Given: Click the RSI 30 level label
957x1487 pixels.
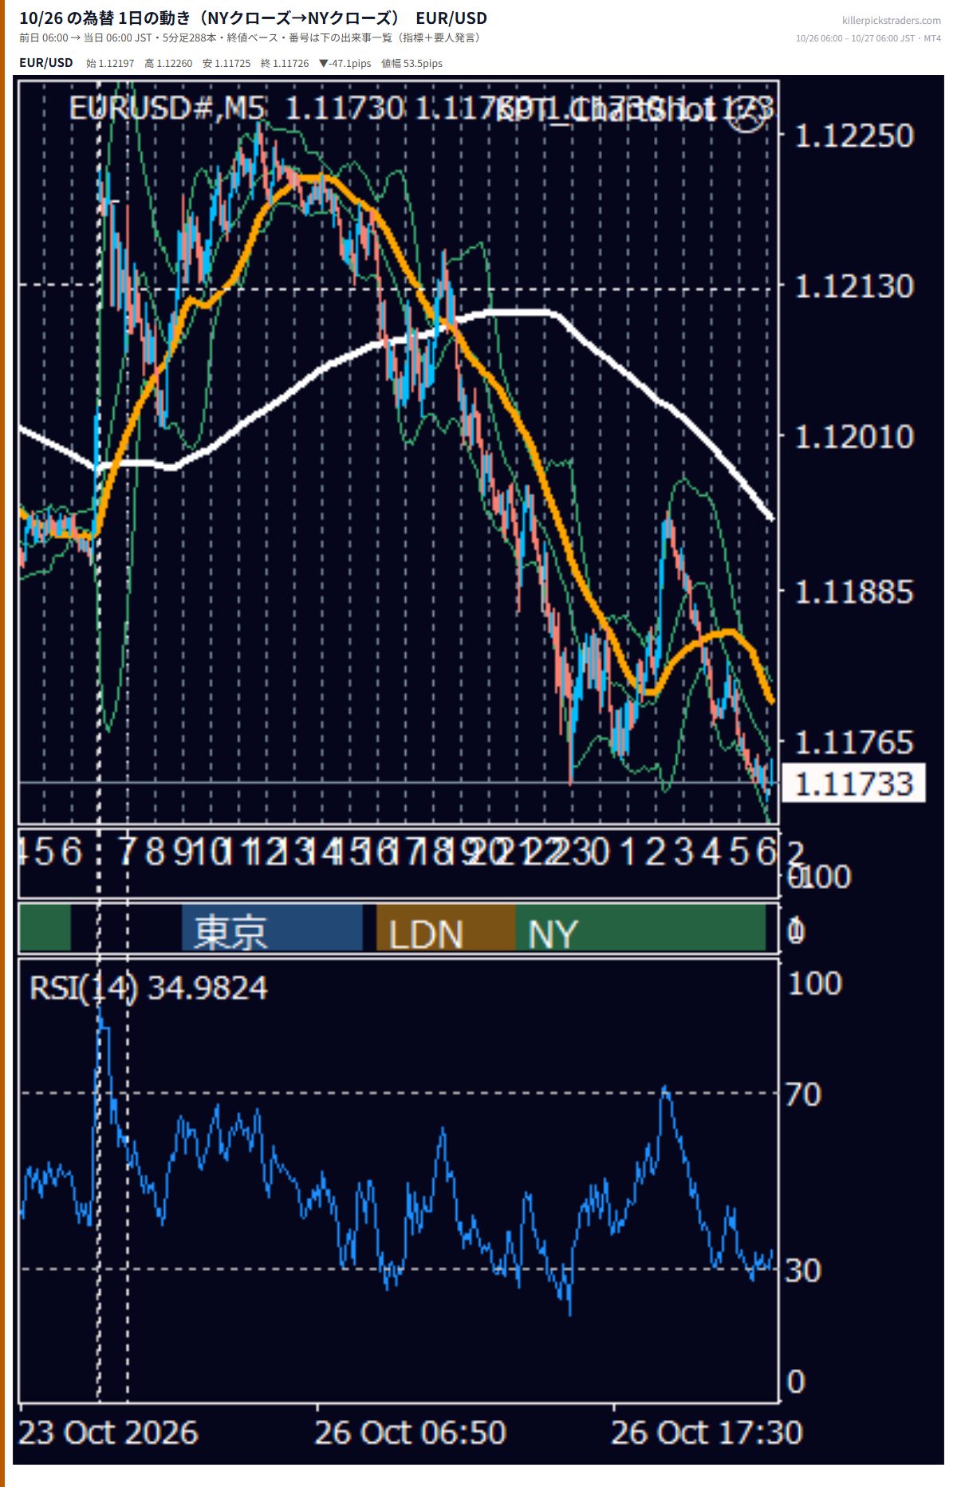Looking at the screenshot, I should coord(803,1271).
